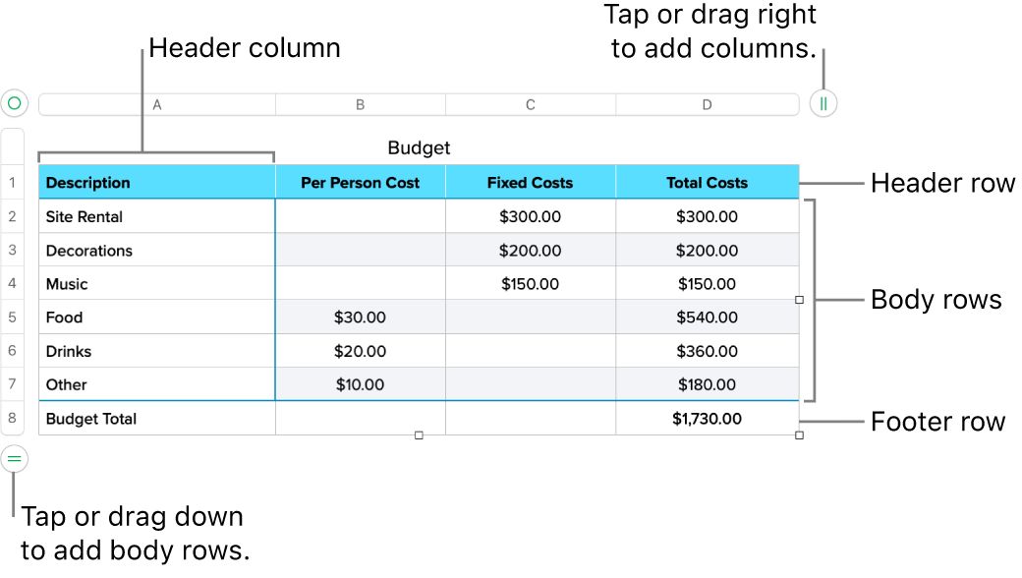Image resolution: width=1022 pixels, height=578 pixels.
Task: Select column header B
Action: (x=360, y=103)
